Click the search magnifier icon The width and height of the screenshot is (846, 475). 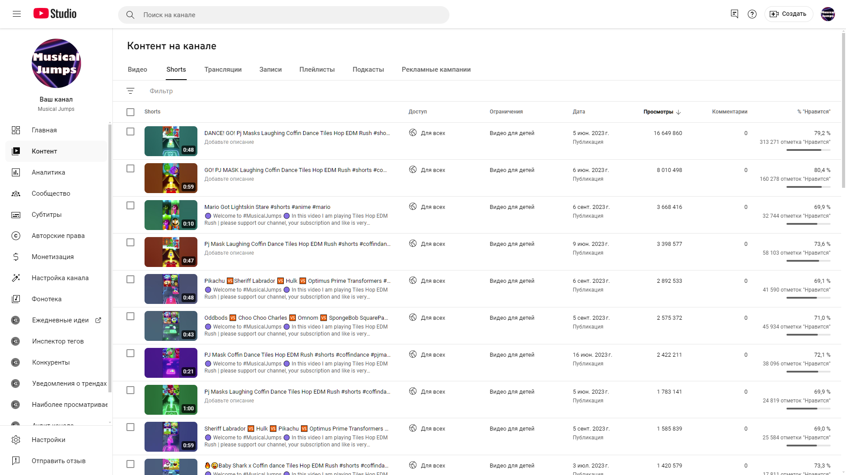[x=130, y=15]
